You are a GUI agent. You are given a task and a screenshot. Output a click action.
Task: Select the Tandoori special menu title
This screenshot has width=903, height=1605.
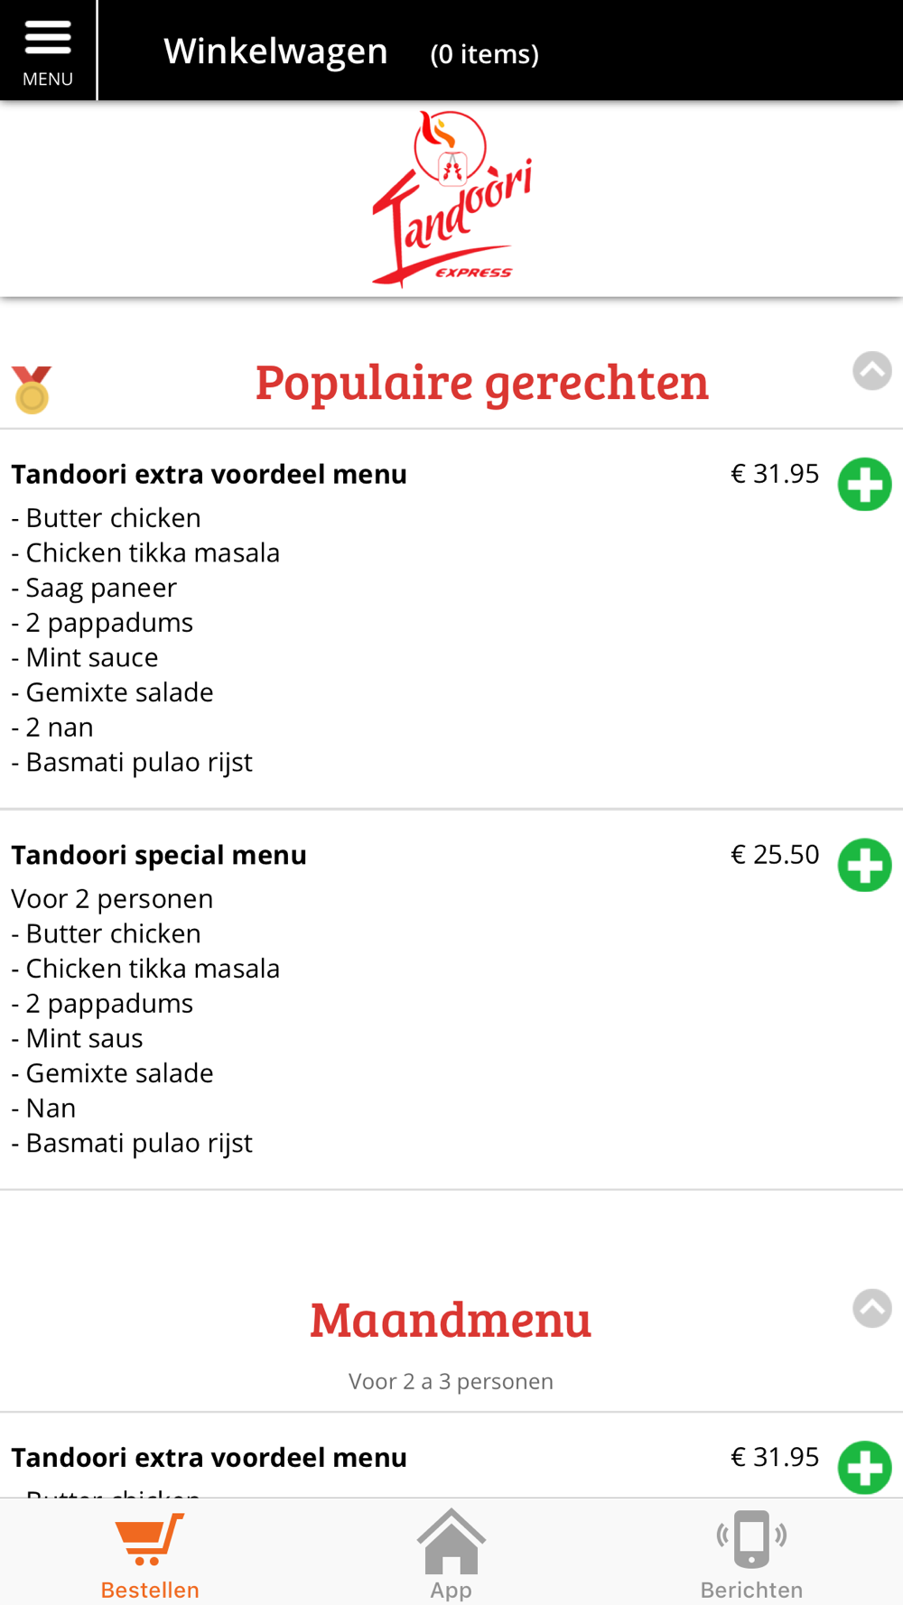(159, 855)
